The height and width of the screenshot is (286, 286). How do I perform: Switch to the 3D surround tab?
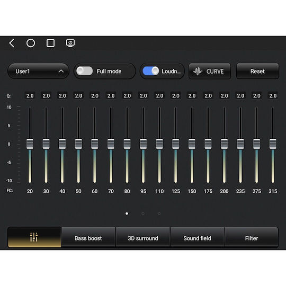pyautogui.click(x=143, y=238)
